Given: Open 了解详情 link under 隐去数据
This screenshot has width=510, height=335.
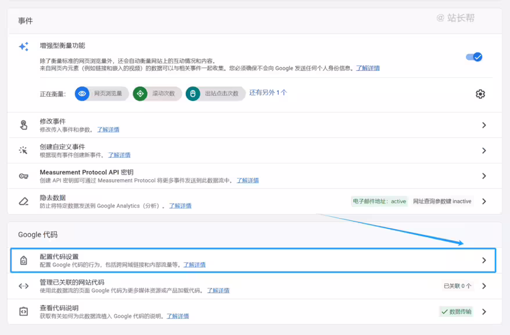Looking at the screenshot, I should [x=180, y=206].
